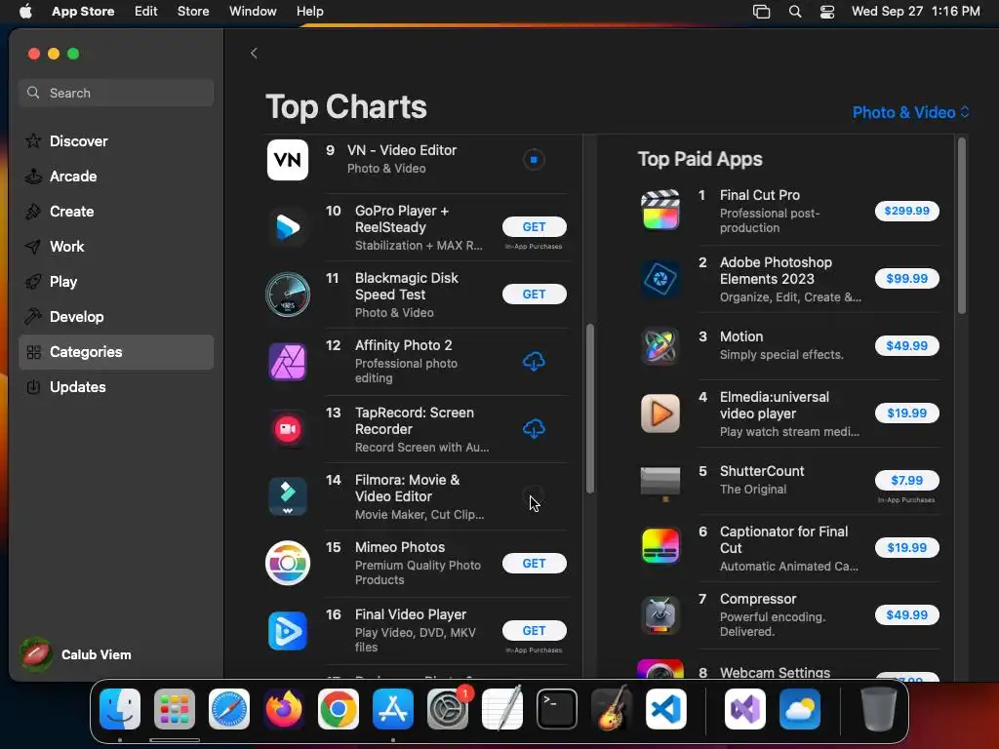Open the Affinity Photo 2 app icon
The image size is (999, 749).
coord(288,362)
